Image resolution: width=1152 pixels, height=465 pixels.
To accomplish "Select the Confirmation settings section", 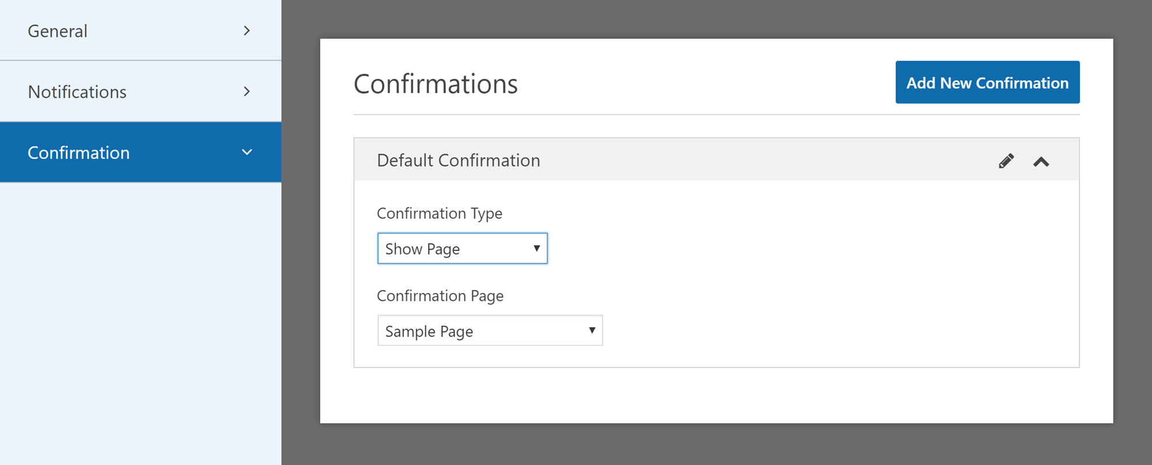I will (x=141, y=153).
